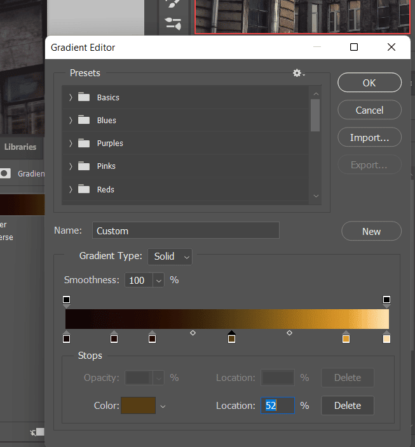The height and width of the screenshot is (447, 415).
Task: Maximize the Gradient Editor window
Action: pyautogui.click(x=354, y=47)
